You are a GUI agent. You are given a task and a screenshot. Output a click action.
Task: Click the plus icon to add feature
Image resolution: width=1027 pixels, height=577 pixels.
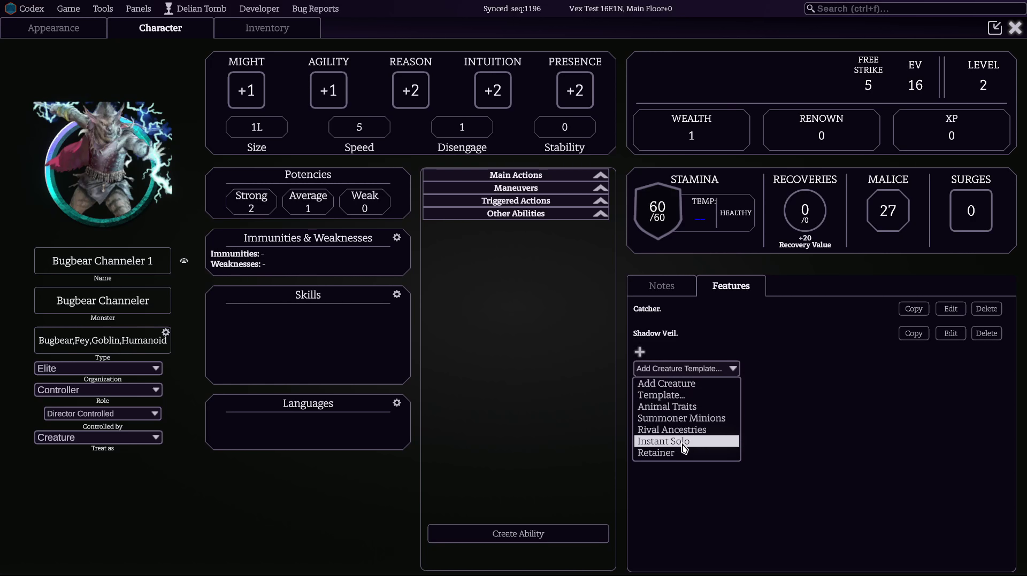point(639,352)
